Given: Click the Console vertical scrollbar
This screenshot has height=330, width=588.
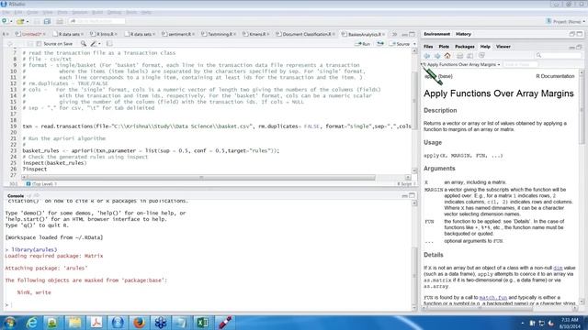Looking at the screenshot, I should click(414, 256).
